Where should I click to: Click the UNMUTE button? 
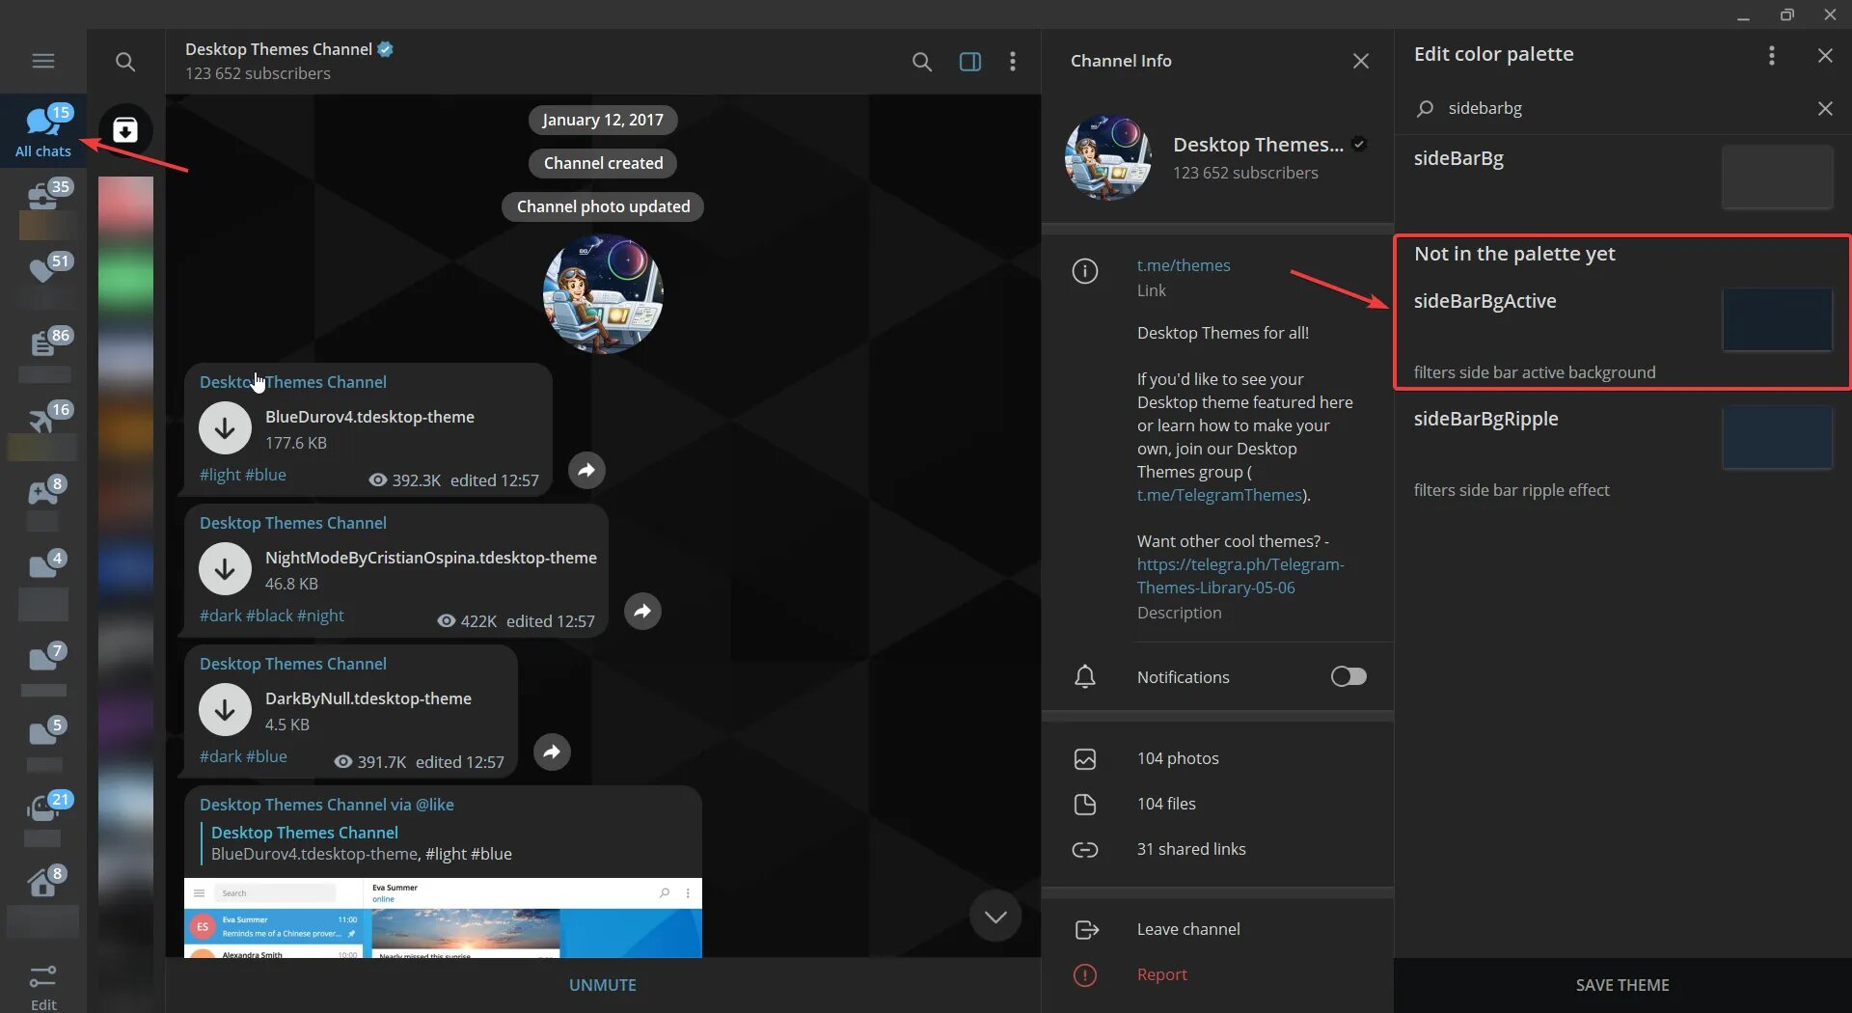point(603,985)
